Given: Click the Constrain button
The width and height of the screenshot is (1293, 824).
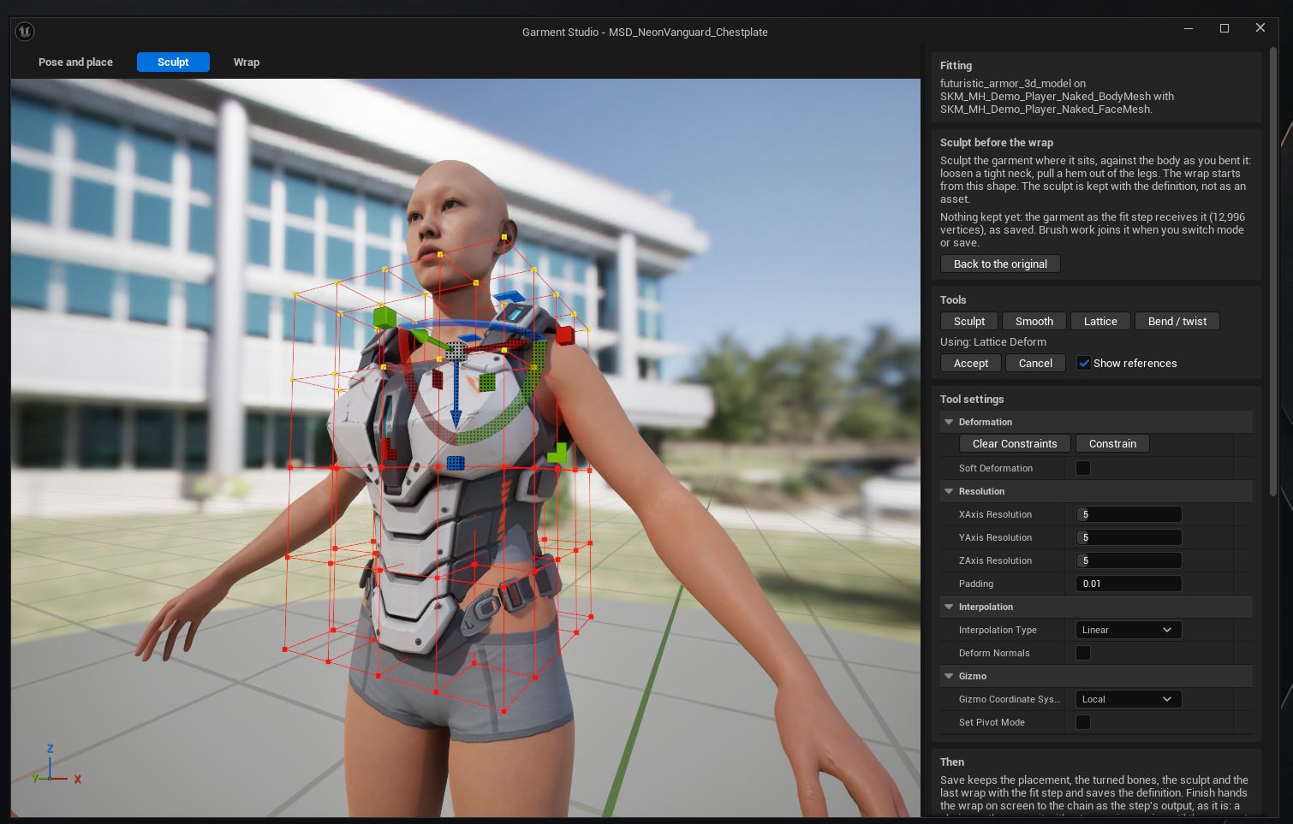Looking at the screenshot, I should coord(1112,443).
